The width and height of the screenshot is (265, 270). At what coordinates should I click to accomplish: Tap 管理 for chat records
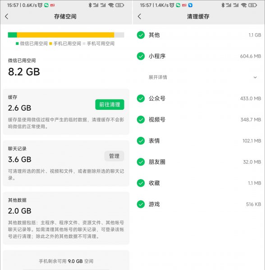pos(114,156)
